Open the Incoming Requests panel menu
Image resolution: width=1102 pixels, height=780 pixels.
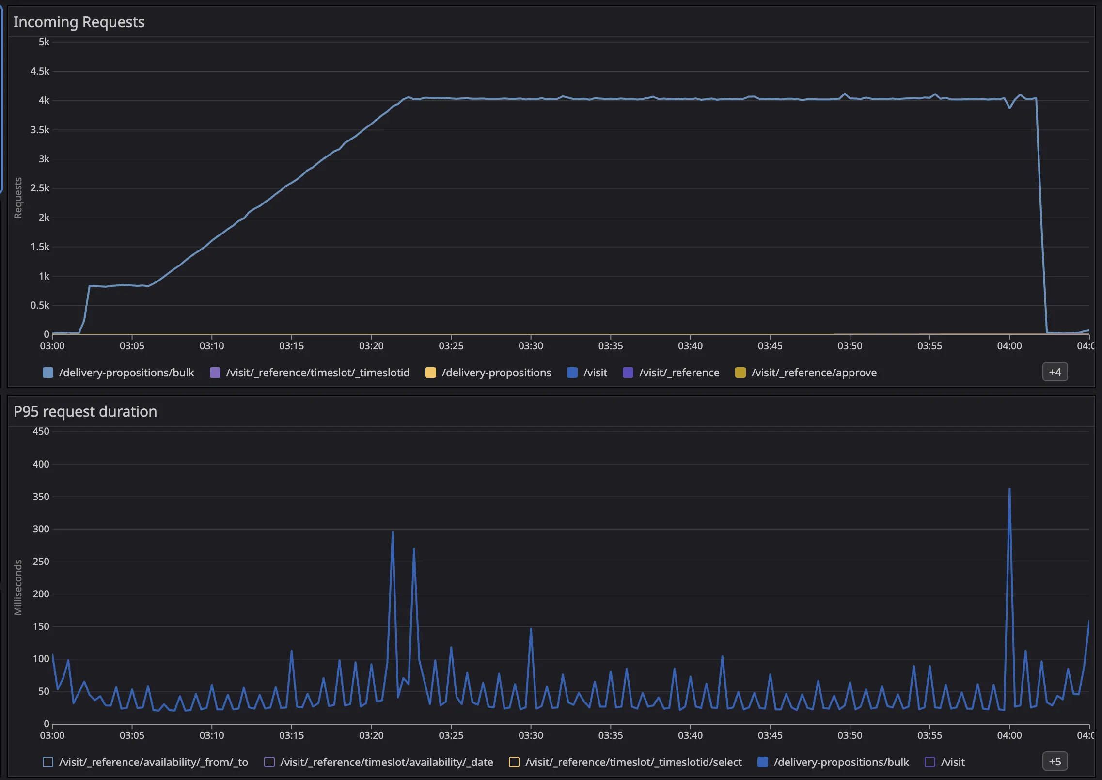79,22
